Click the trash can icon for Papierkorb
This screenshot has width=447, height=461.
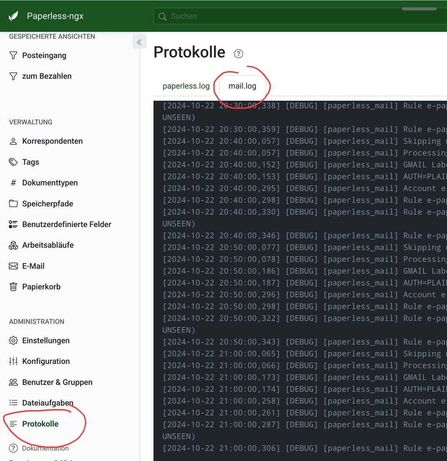[13, 287]
